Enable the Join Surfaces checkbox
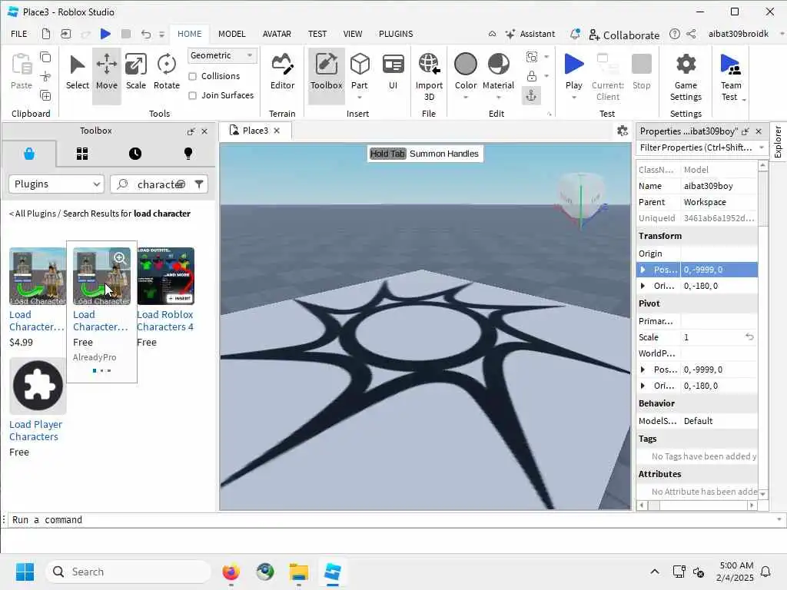The image size is (787, 590). 192,95
